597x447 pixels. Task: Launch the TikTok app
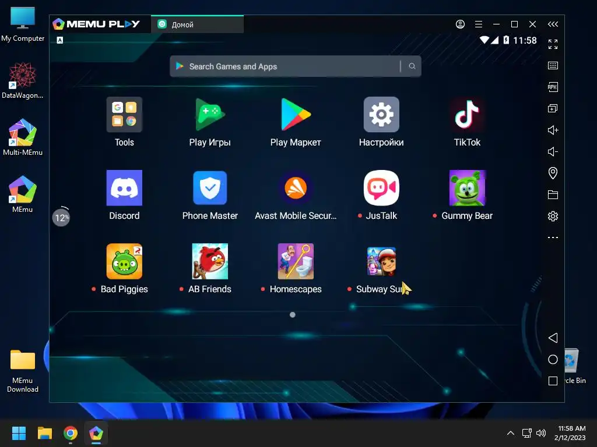467,115
